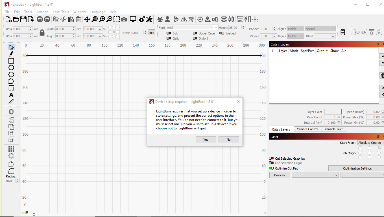Screen dimensions: 384x217
Task: Choose the Text creation tool
Action: point(11,95)
